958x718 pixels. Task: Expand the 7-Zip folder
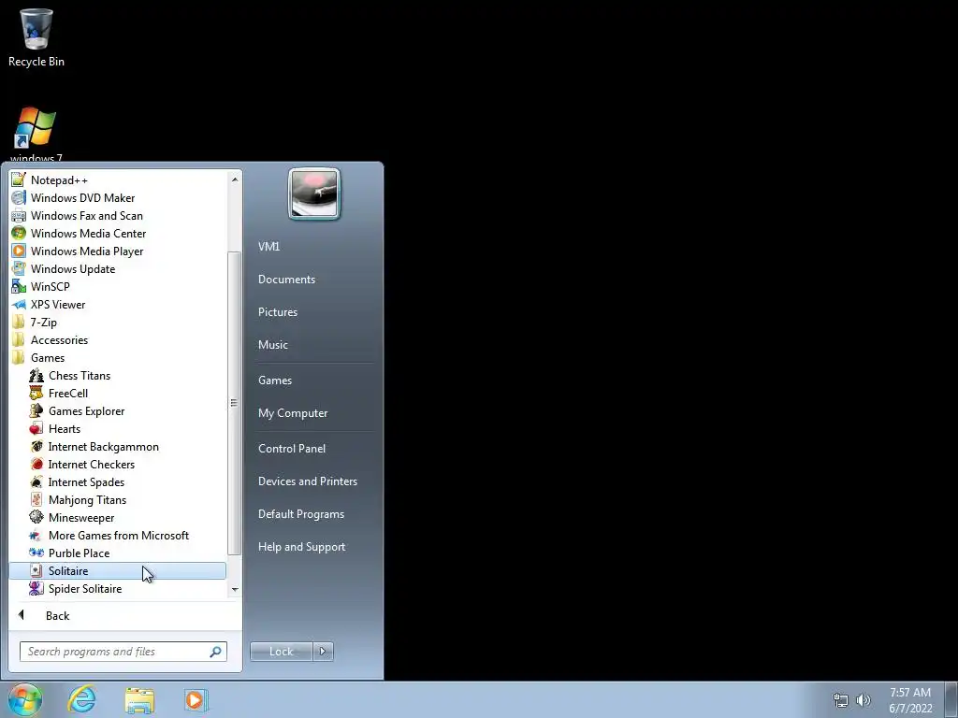pyautogui.click(x=117, y=322)
